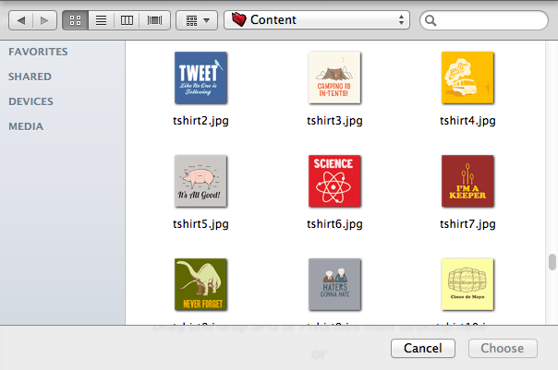
Task: Switch to column view mode
Action: (127, 19)
